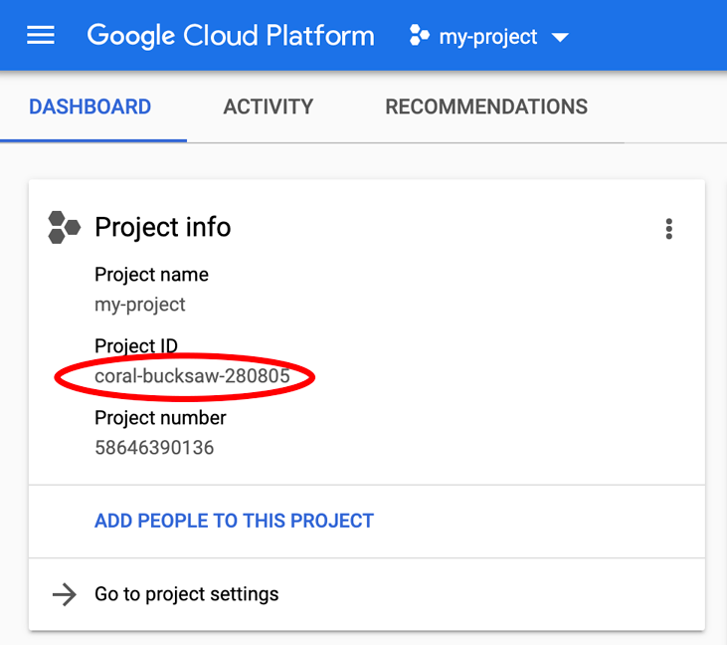Click the project selector dots icon

(419, 37)
